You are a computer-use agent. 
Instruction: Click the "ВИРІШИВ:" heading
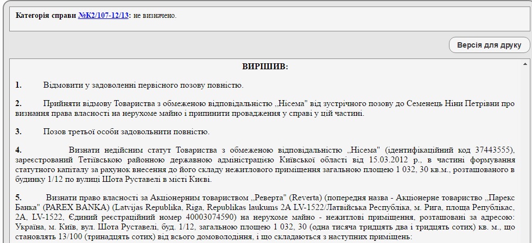click(265, 67)
